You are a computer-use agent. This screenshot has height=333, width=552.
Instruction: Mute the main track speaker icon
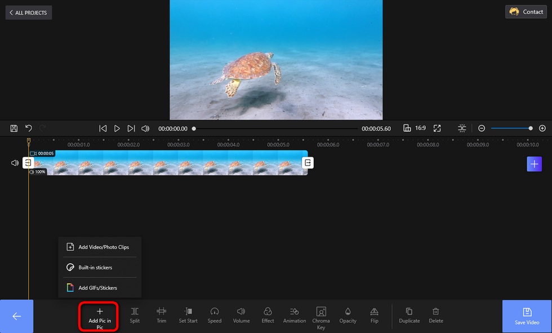pyautogui.click(x=15, y=163)
